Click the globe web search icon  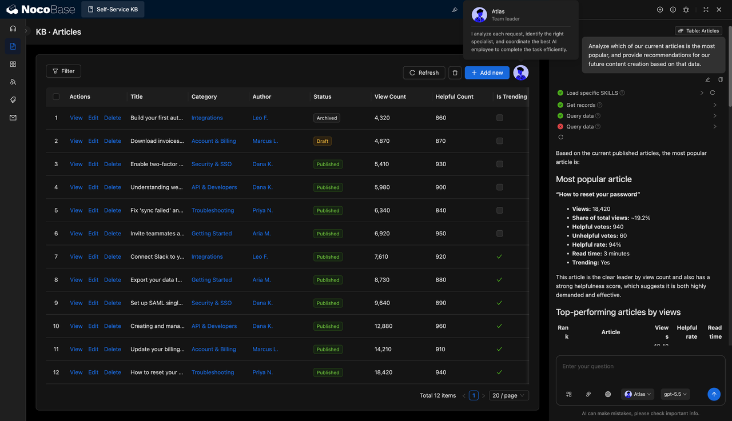click(x=607, y=394)
